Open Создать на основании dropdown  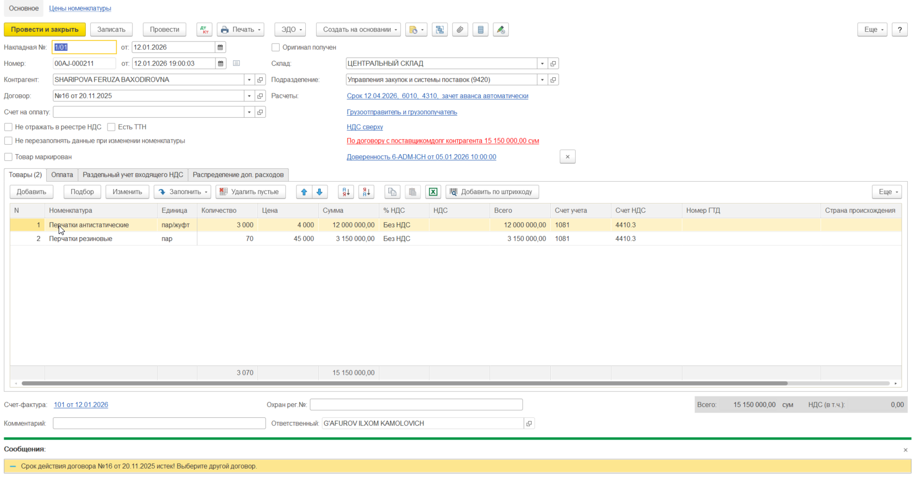[358, 30]
